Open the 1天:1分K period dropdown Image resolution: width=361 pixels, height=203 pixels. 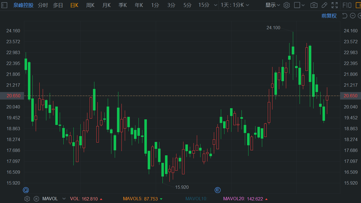[x=235, y=5]
